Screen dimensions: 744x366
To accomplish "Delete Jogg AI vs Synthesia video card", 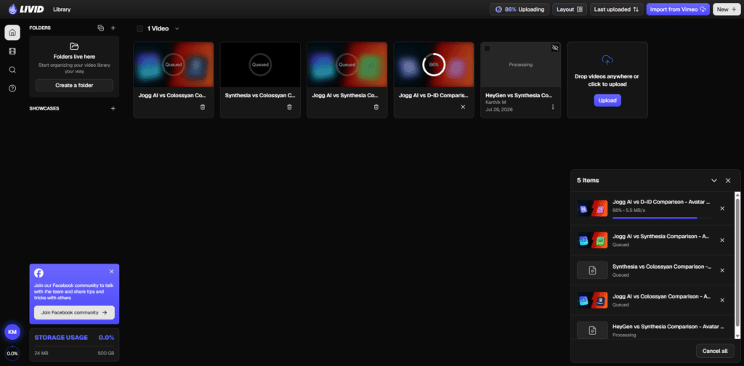I will (376, 107).
